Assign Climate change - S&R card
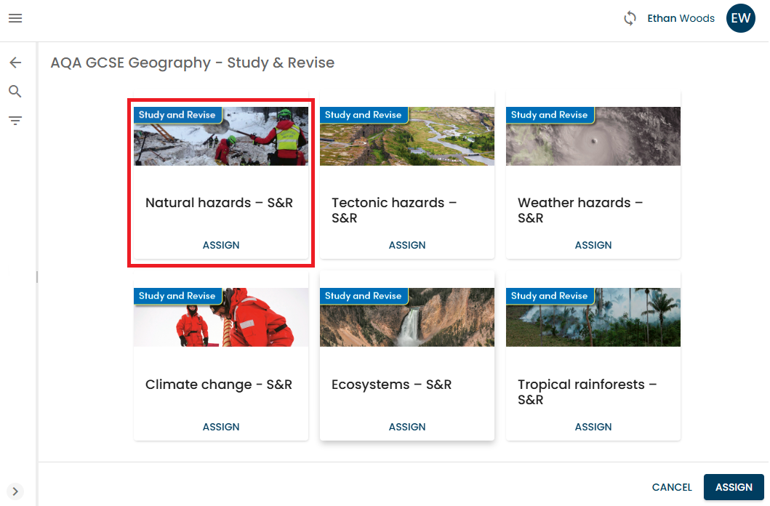 coord(221,427)
